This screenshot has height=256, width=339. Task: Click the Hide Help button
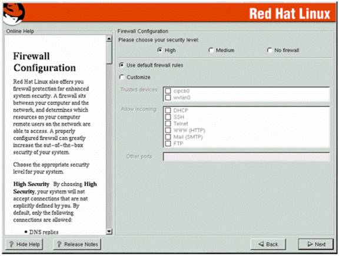tap(24, 244)
